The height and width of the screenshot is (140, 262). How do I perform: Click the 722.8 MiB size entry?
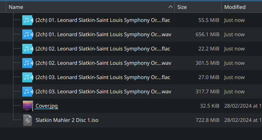(x=207, y=120)
